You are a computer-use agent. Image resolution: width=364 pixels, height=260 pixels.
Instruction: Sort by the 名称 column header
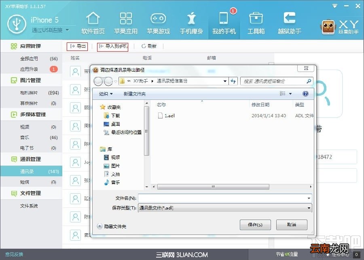tap(161, 105)
